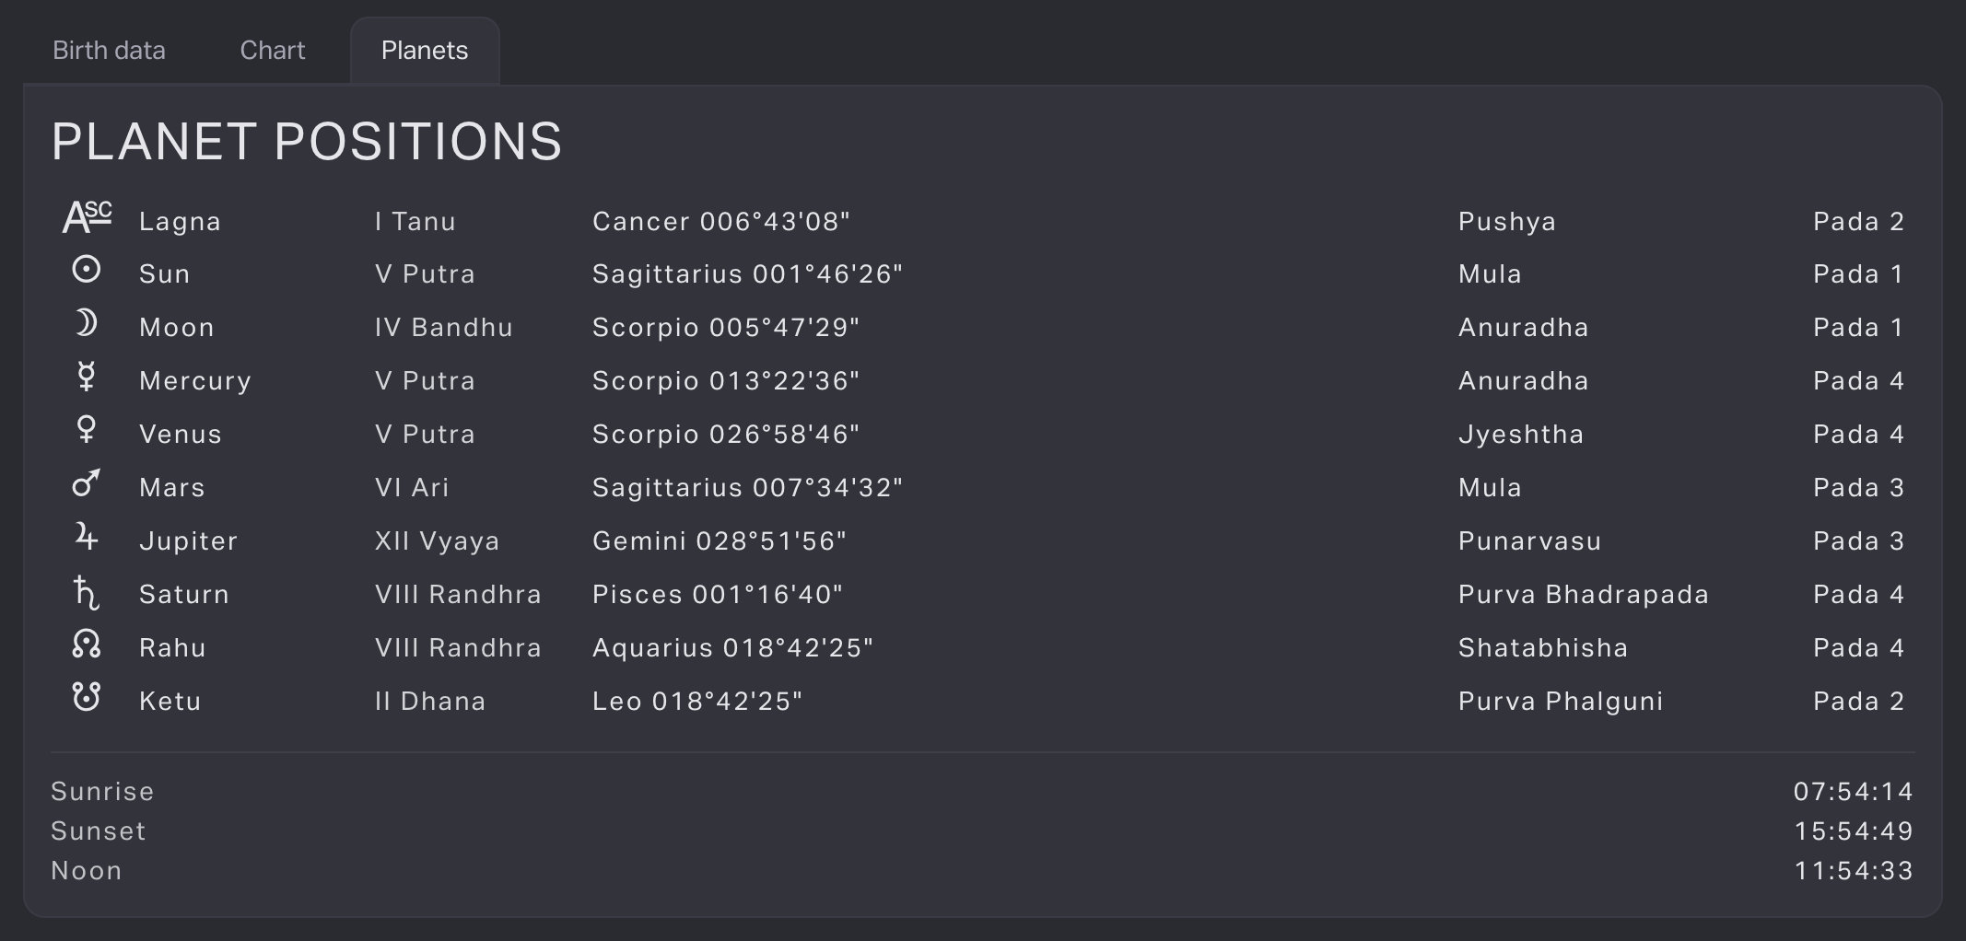Click the Jupiter planet glyph
This screenshot has height=941, width=1966.
(87, 537)
